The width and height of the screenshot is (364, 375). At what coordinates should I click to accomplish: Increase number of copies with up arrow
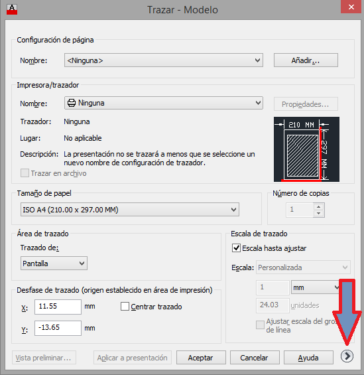pos(319,206)
